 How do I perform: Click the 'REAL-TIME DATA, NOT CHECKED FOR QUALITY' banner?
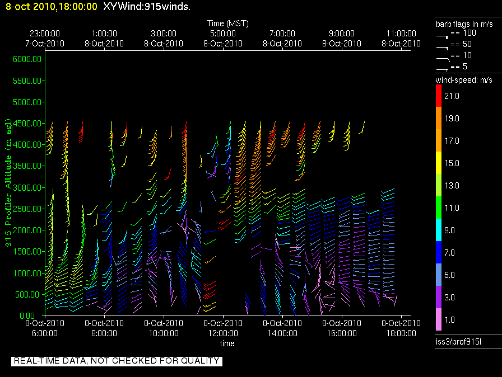[x=117, y=361]
